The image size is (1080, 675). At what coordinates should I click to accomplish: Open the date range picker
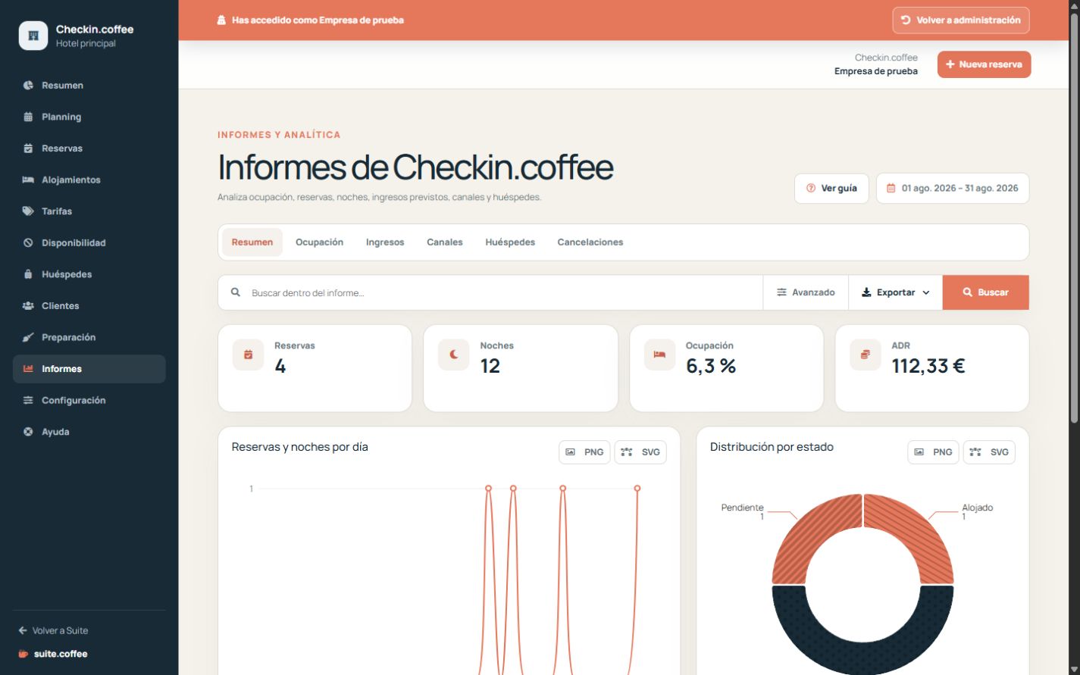pyautogui.click(x=953, y=189)
